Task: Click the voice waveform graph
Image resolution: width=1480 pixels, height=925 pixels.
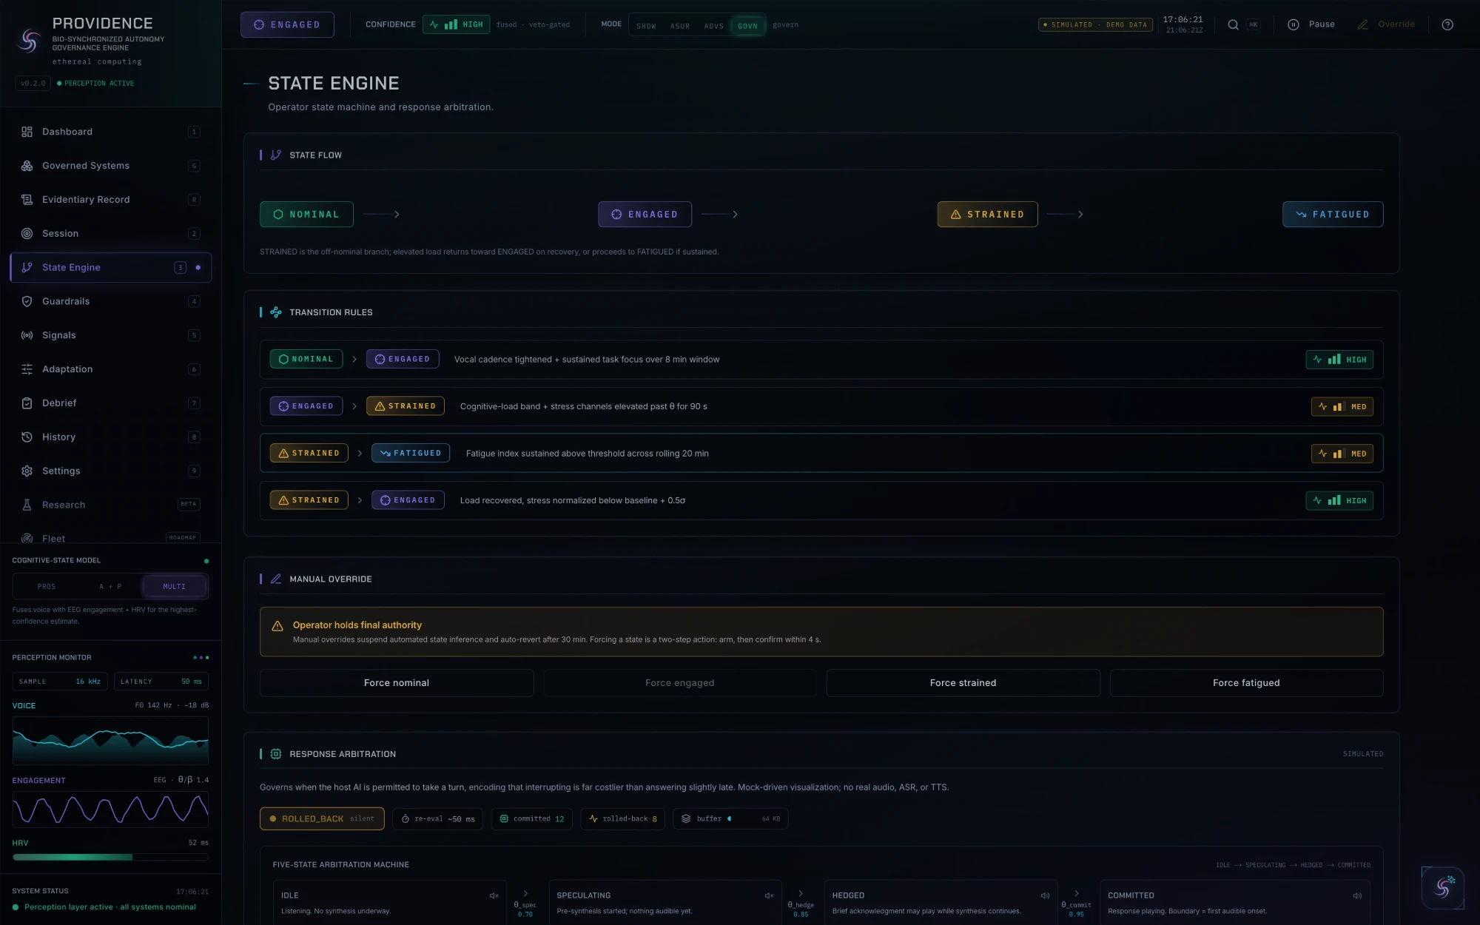Action: coord(110,741)
